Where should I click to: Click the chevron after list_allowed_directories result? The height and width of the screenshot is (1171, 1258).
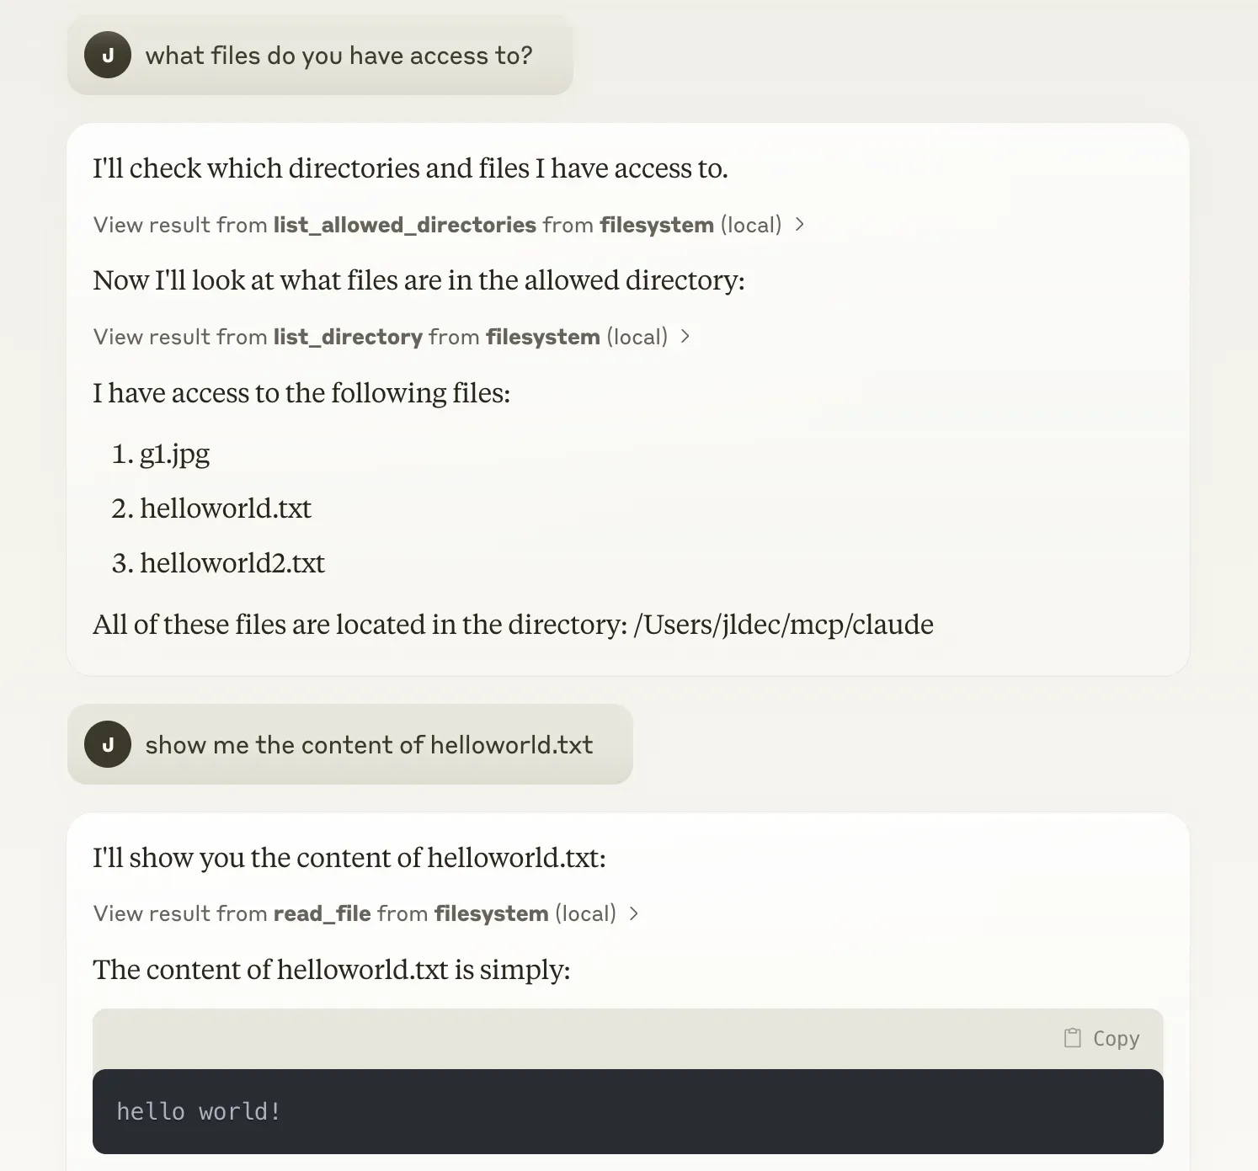pos(801,225)
